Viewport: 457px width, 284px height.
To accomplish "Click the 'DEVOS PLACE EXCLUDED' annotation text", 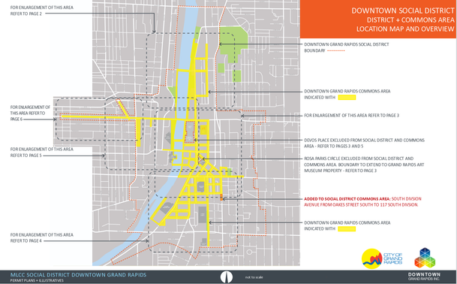I will click(364, 143).
